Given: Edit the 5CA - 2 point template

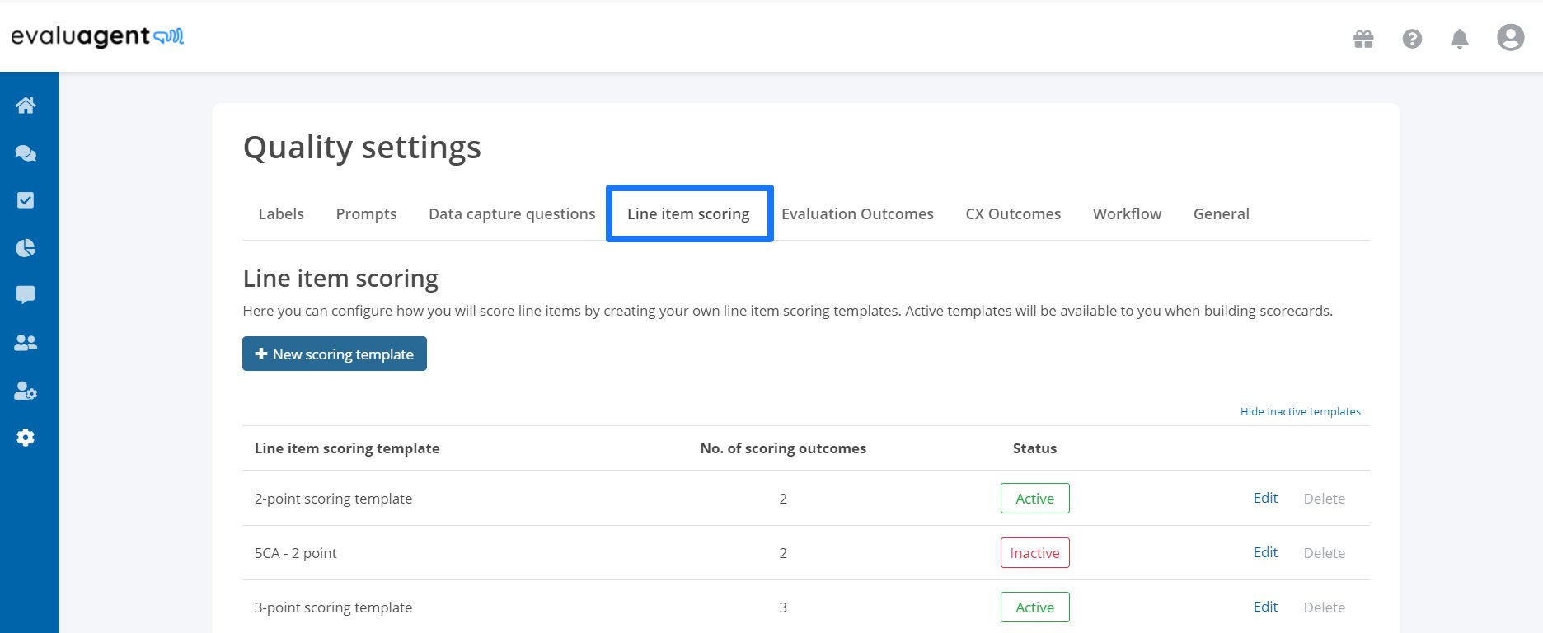Looking at the screenshot, I should (1265, 552).
